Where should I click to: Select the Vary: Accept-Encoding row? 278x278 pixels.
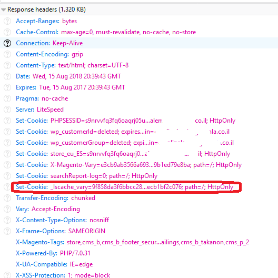pyautogui.click(x=139, y=209)
